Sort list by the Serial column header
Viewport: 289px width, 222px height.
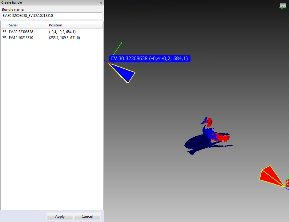coord(27,25)
